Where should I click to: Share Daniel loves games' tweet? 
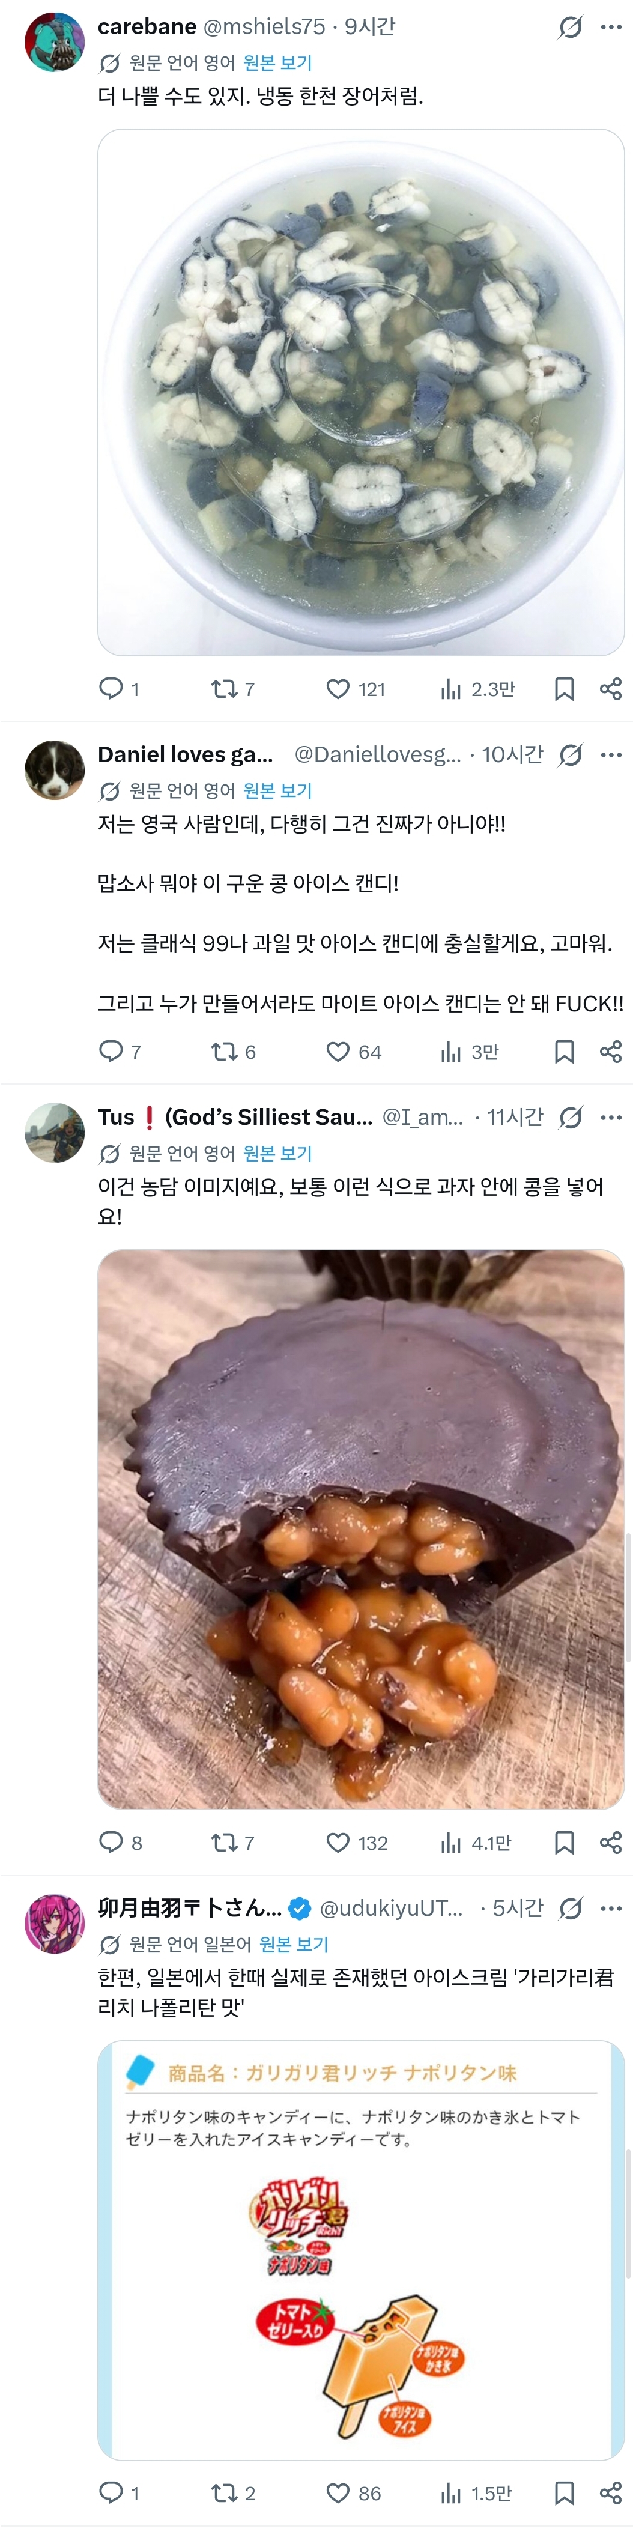(x=610, y=1052)
